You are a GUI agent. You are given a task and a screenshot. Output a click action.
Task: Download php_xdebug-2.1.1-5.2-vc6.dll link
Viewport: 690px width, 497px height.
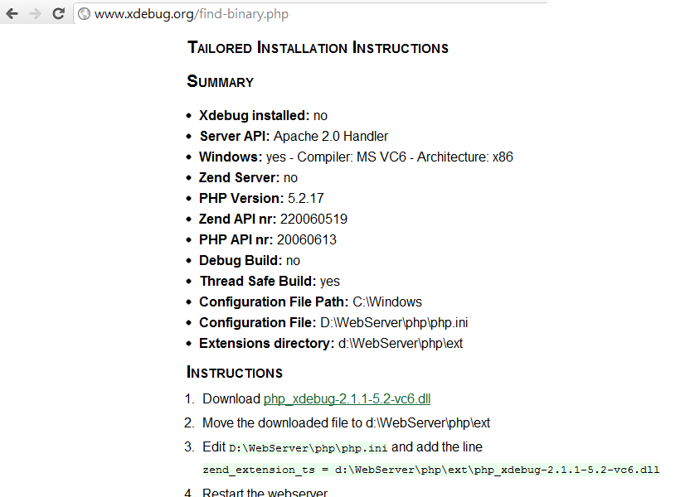[347, 398]
